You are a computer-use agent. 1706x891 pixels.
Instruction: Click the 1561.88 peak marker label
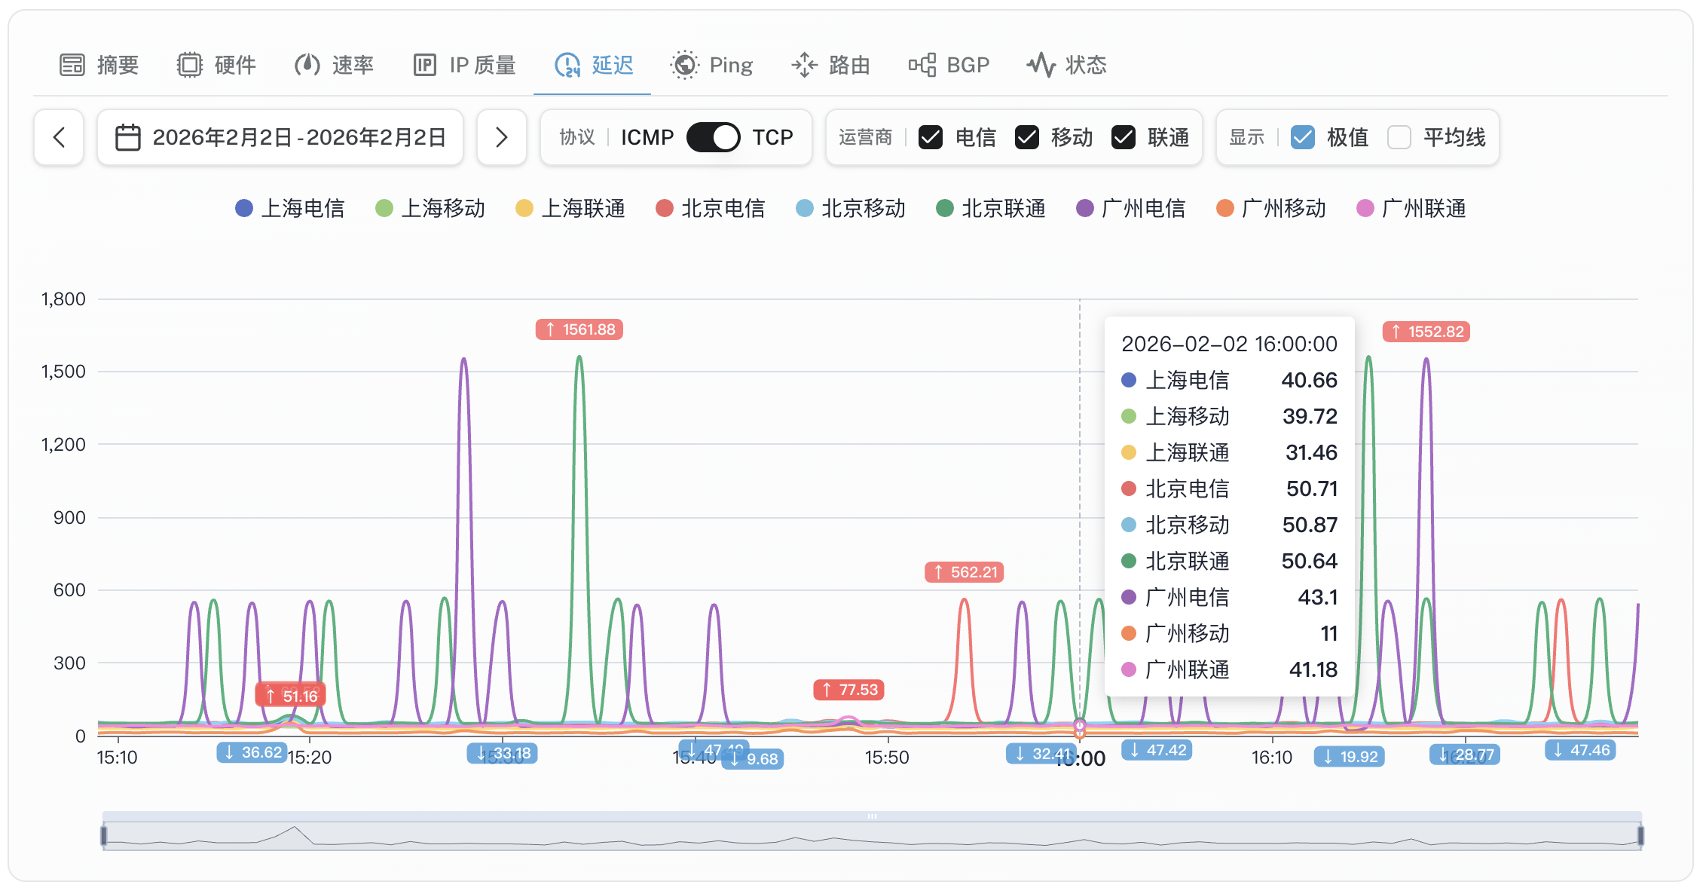579,329
